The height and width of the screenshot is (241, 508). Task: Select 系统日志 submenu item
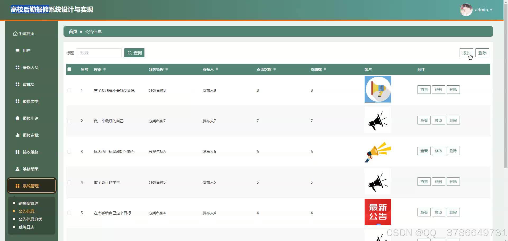26,227
